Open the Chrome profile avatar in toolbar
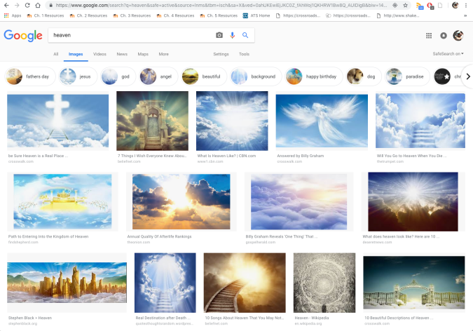Screen dimensions: 473x331 [455, 5]
